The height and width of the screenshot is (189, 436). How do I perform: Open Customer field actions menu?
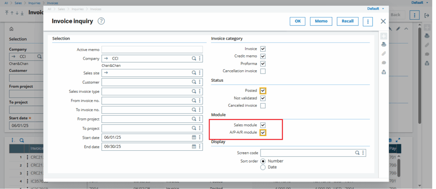pos(200,82)
